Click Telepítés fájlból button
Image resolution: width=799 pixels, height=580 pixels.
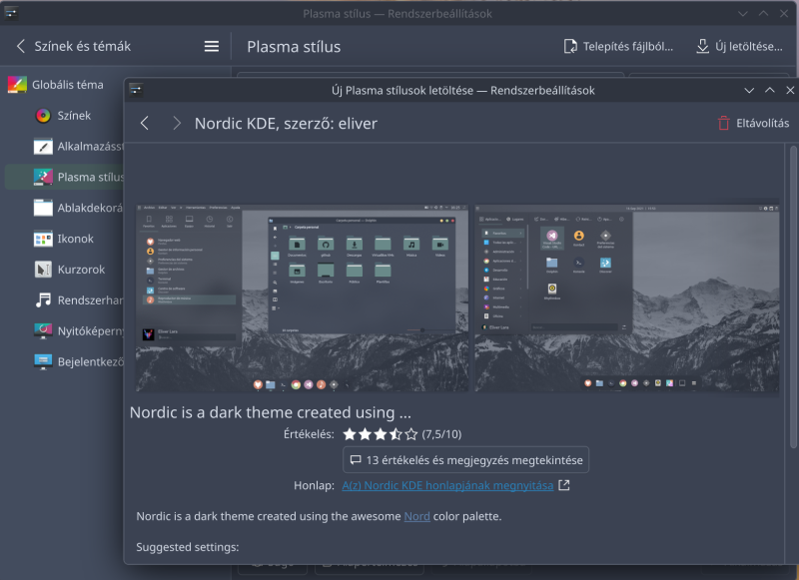point(618,46)
